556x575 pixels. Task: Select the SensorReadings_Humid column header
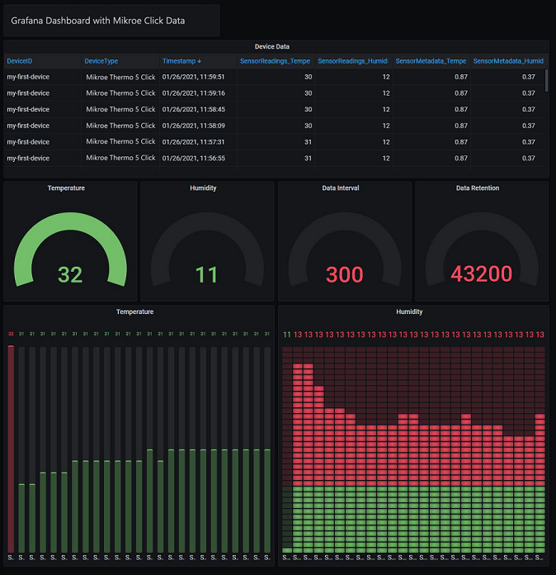coord(353,61)
